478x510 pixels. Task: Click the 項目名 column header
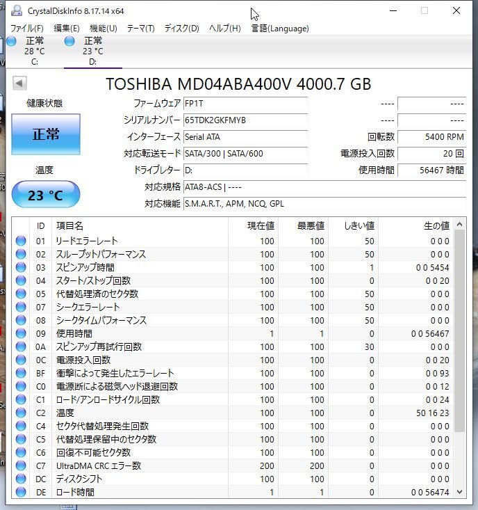(140, 225)
